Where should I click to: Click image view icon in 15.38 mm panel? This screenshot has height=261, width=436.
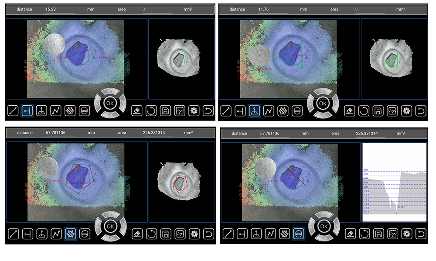tap(180, 111)
